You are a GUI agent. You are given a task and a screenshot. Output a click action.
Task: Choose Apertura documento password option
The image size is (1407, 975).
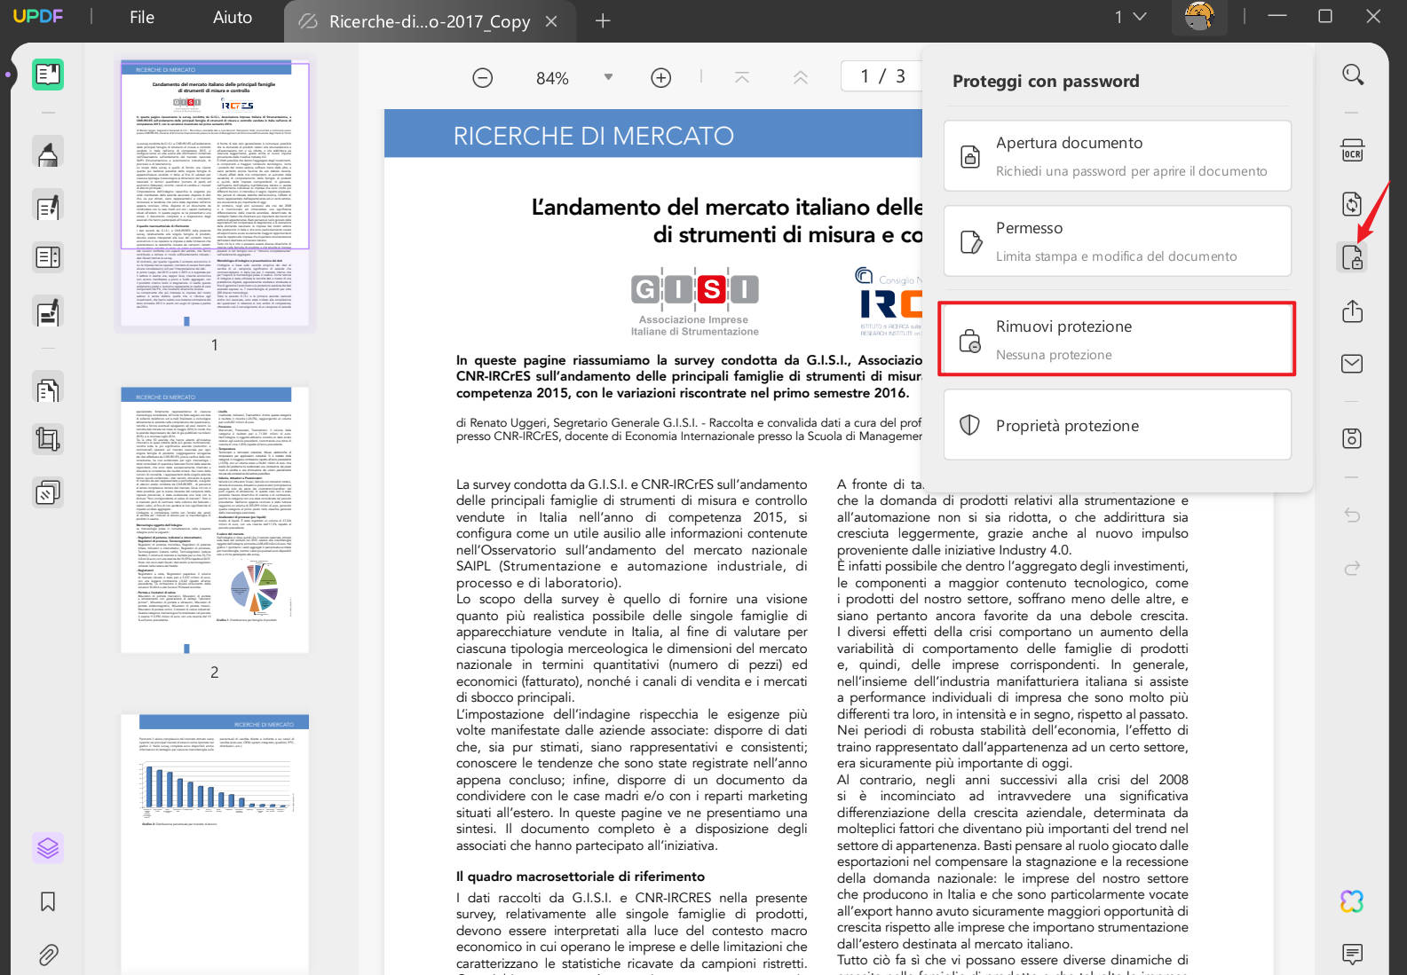[1117, 156]
